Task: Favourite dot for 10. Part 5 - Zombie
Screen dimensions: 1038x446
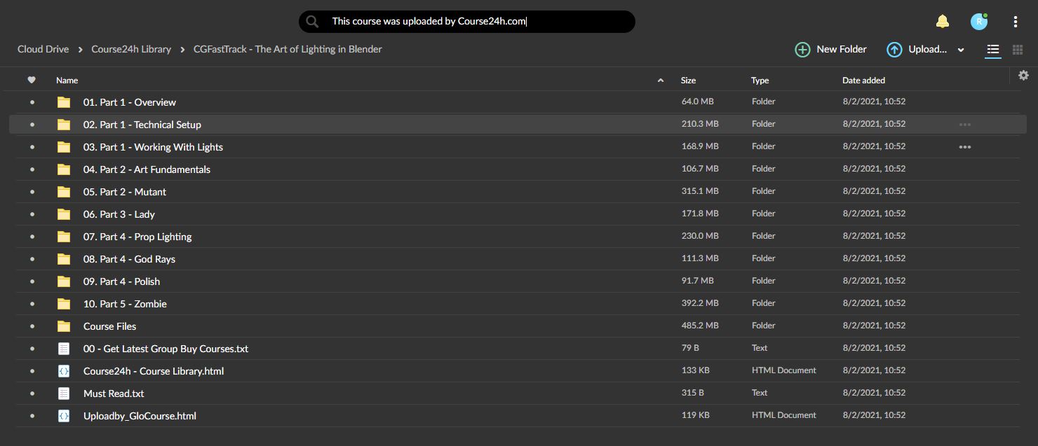Action: coord(32,304)
